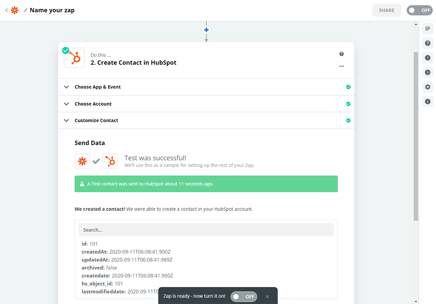
Task: Click the Share button
Action: (387, 10)
